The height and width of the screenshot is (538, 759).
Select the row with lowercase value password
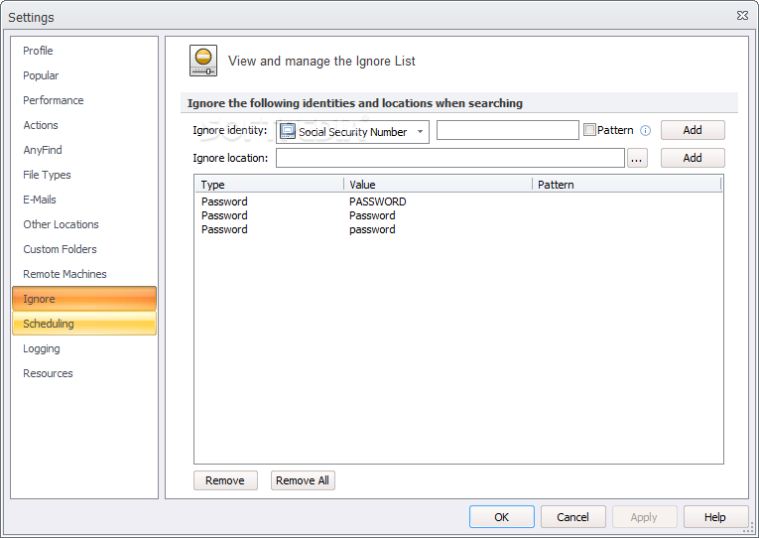(458, 229)
